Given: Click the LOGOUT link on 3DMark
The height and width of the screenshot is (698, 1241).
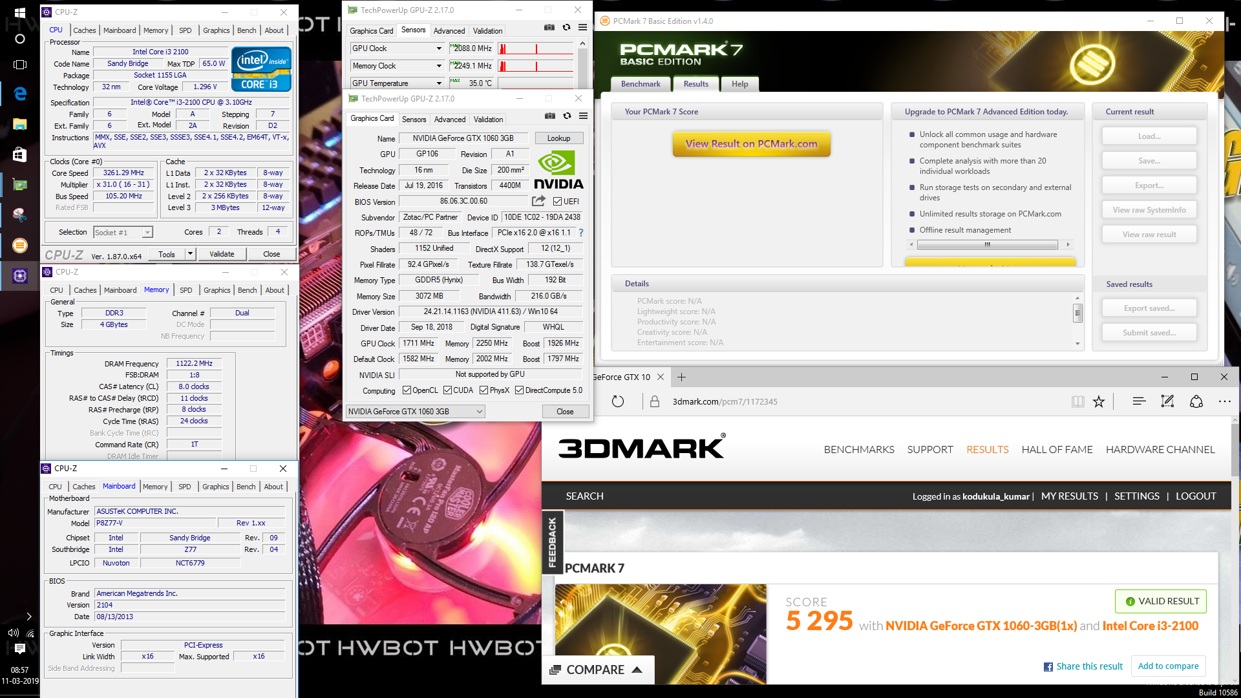Looking at the screenshot, I should click(1196, 496).
